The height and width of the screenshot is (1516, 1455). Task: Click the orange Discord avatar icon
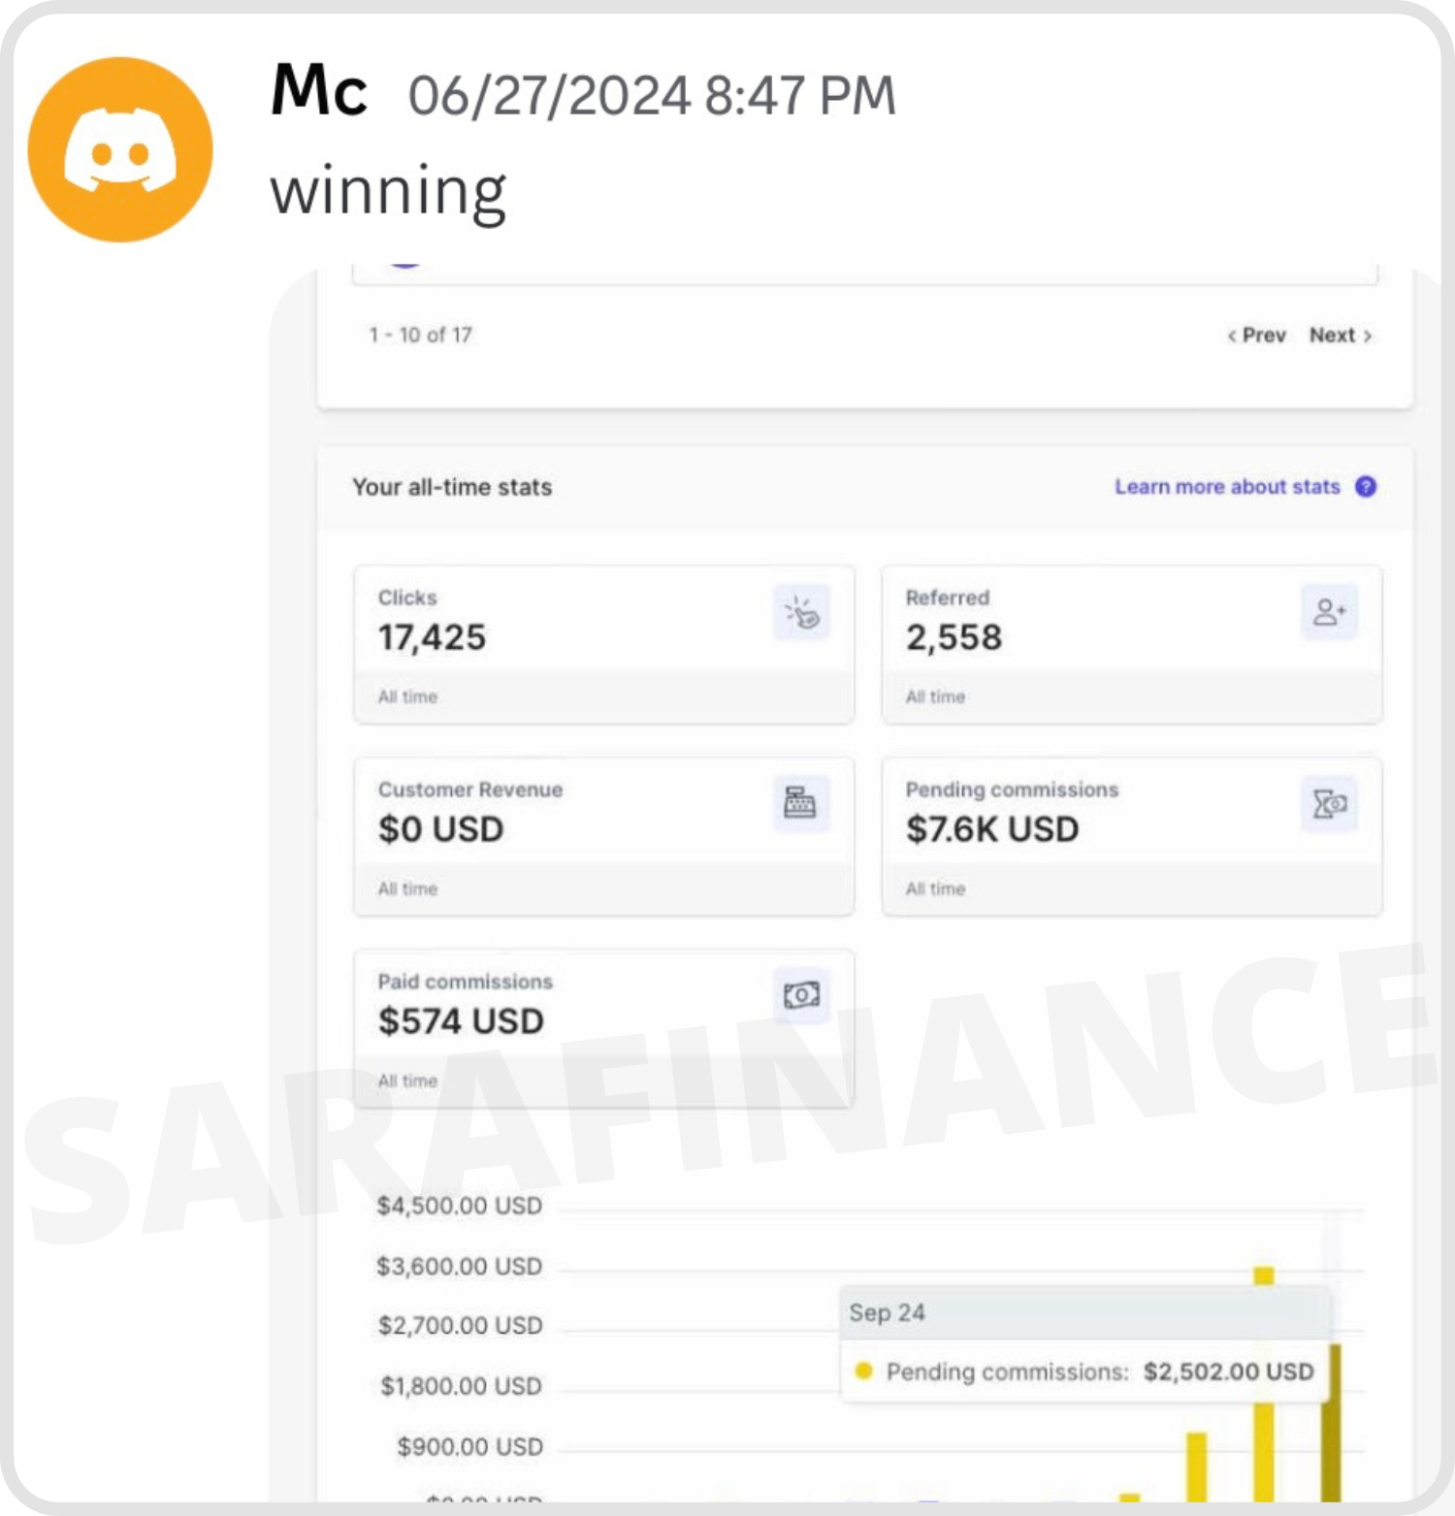(x=120, y=149)
